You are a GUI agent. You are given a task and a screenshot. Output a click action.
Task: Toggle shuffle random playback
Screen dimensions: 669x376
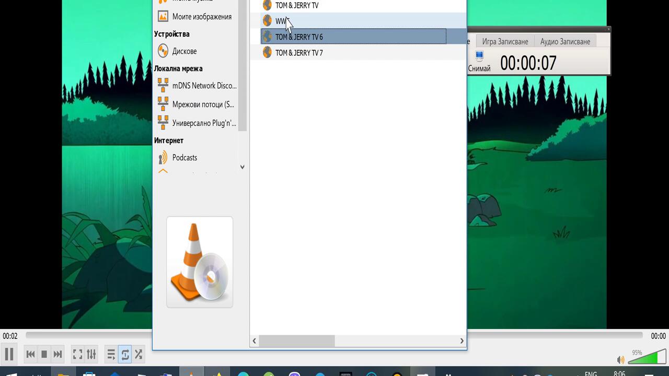pos(139,355)
